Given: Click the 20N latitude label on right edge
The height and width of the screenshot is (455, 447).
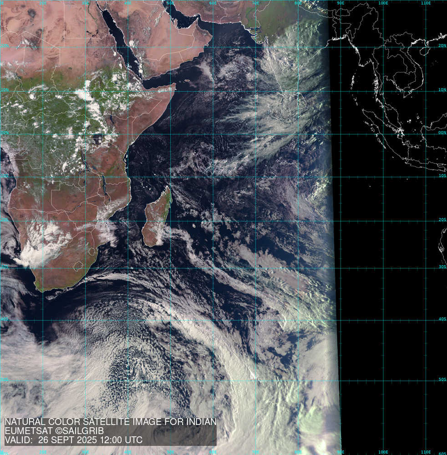Looking at the screenshot, I should tap(442, 45).
